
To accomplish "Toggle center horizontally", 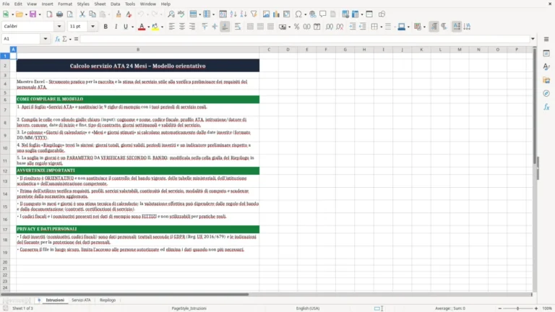I will pos(182,27).
